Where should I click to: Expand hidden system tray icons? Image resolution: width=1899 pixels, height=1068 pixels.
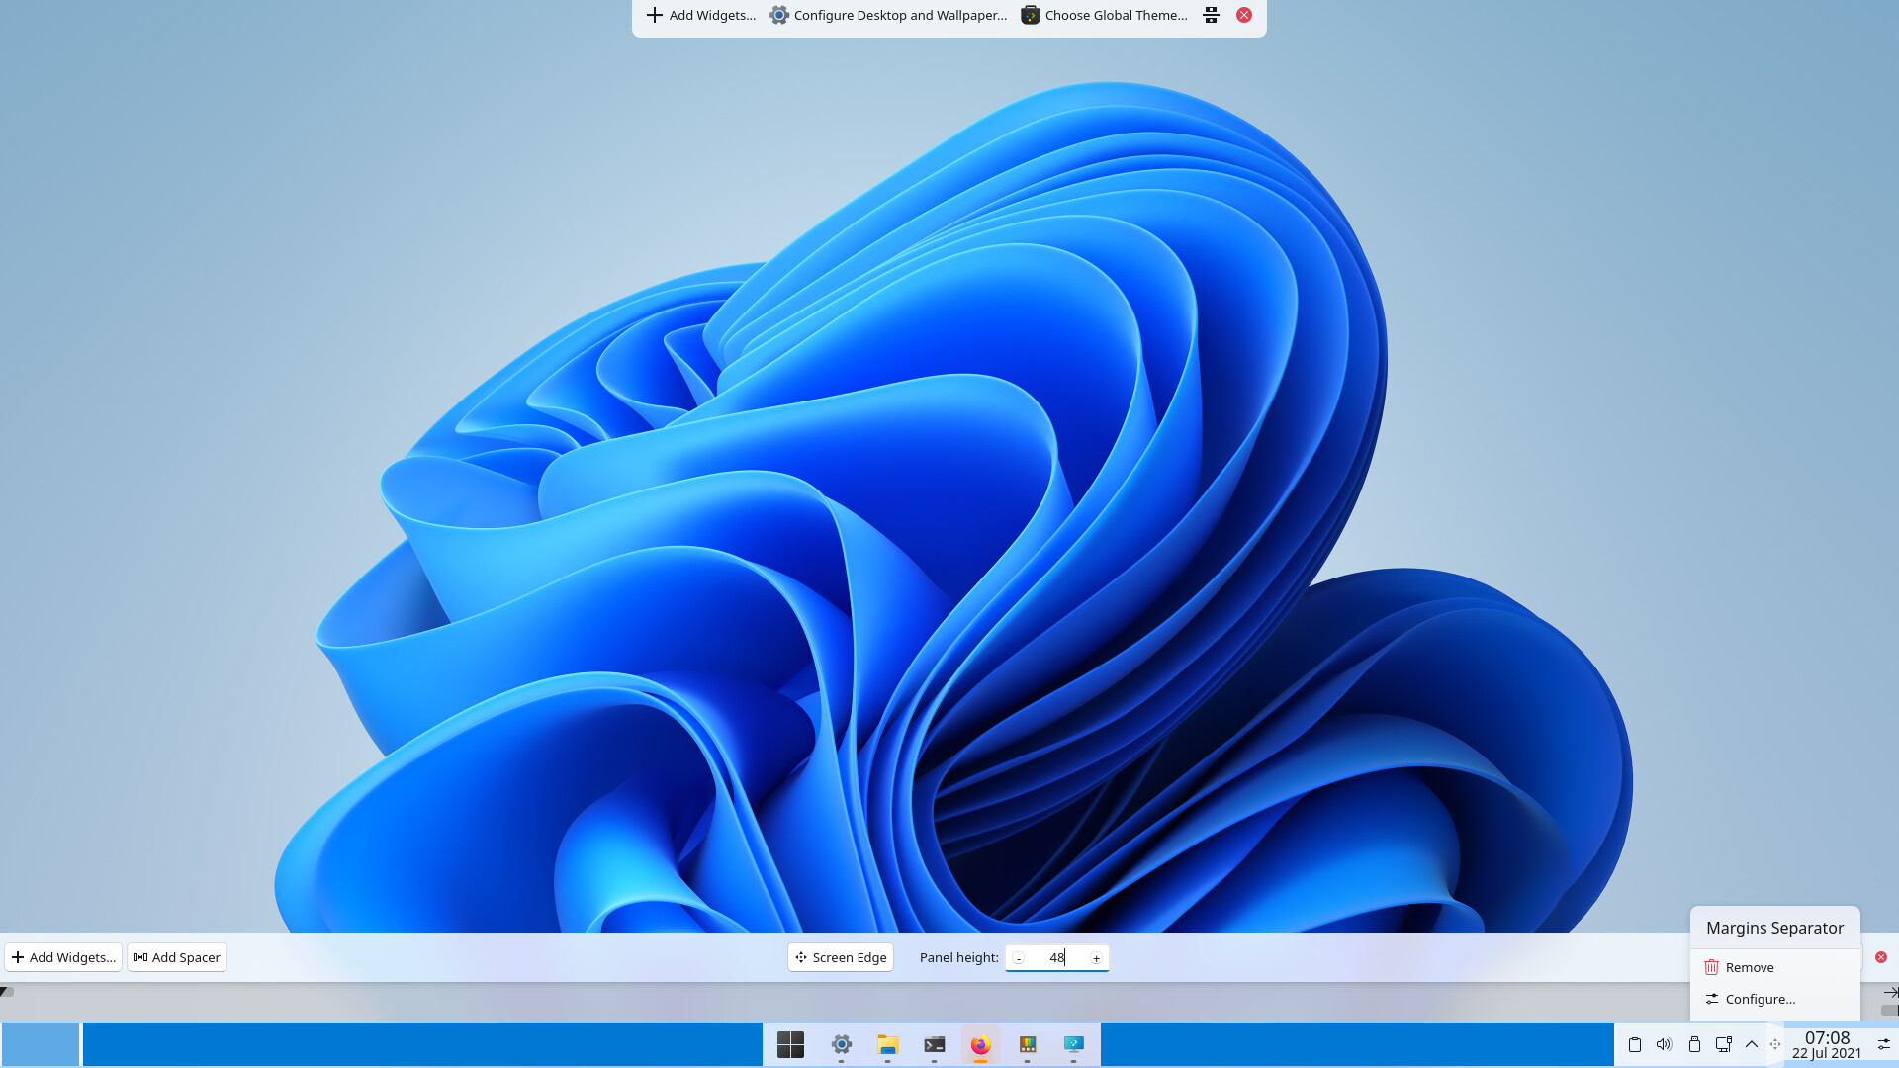(1752, 1044)
